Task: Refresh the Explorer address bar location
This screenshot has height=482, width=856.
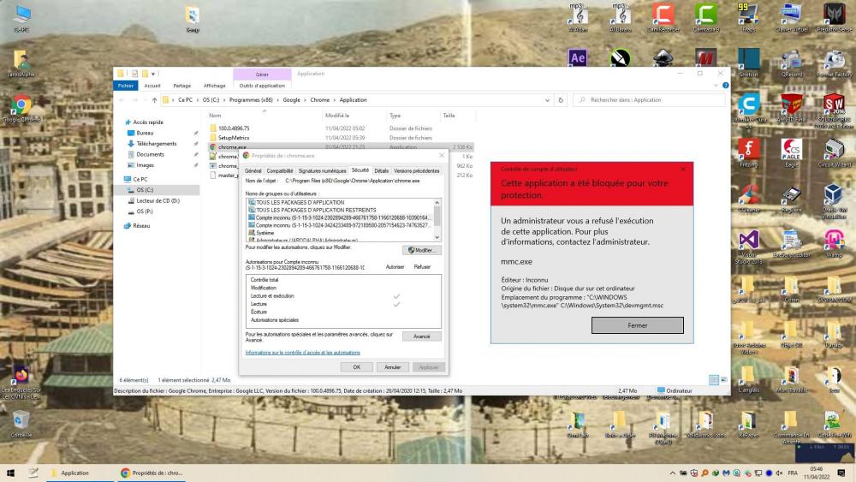Action: pyautogui.click(x=561, y=99)
